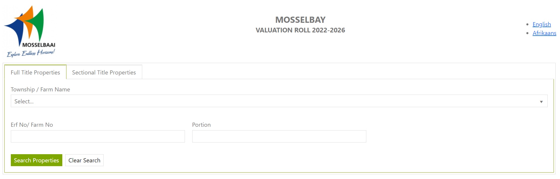Click the Clear Search button
Screen dimensions: 560x179
[84, 160]
